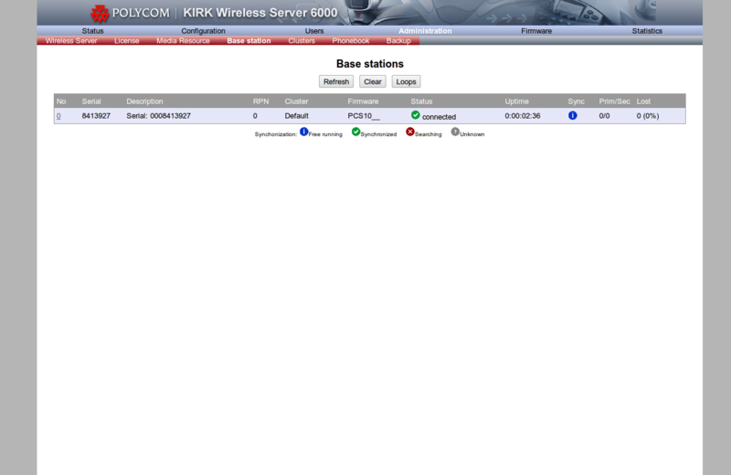This screenshot has width=731, height=475.
Task: Click the KIRK Wireless Server 6000 title
Action: click(260, 13)
